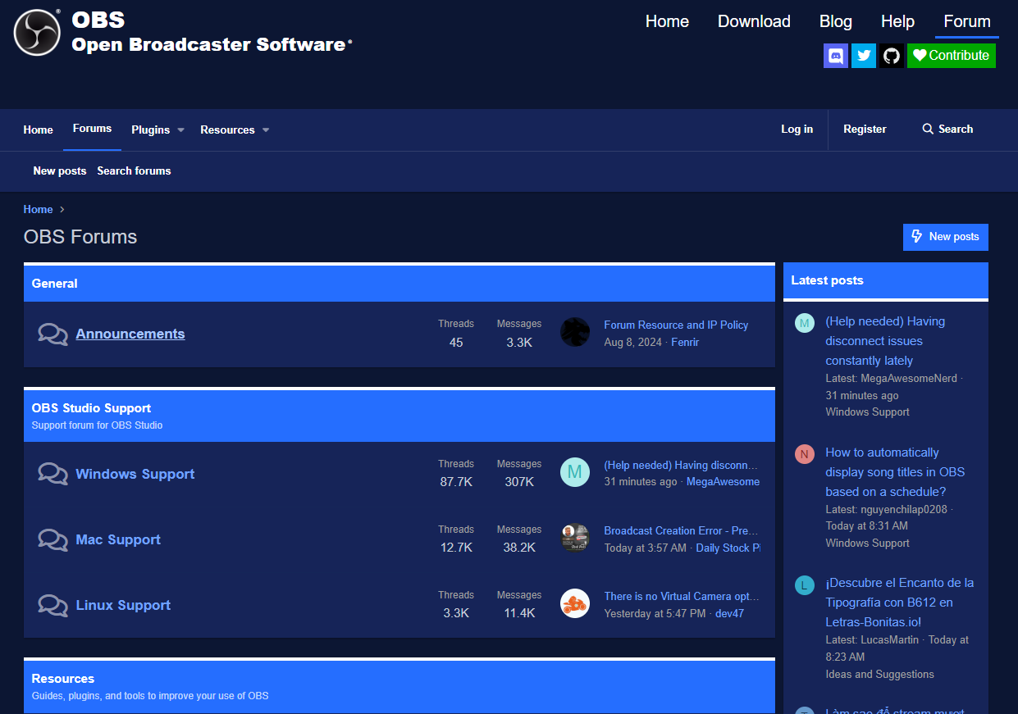Click the MegaAwesome username in the Windows Support row
The image size is (1018, 714).
click(723, 482)
